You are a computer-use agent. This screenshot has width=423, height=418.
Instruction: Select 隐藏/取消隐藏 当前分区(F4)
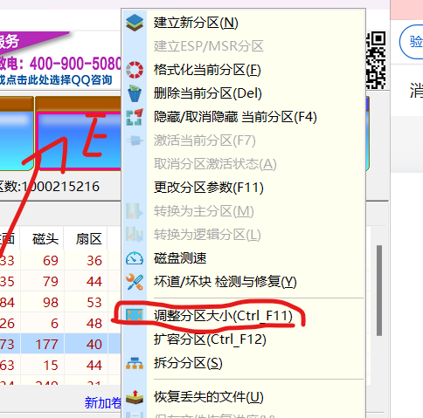pyautogui.click(x=235, y=117)
